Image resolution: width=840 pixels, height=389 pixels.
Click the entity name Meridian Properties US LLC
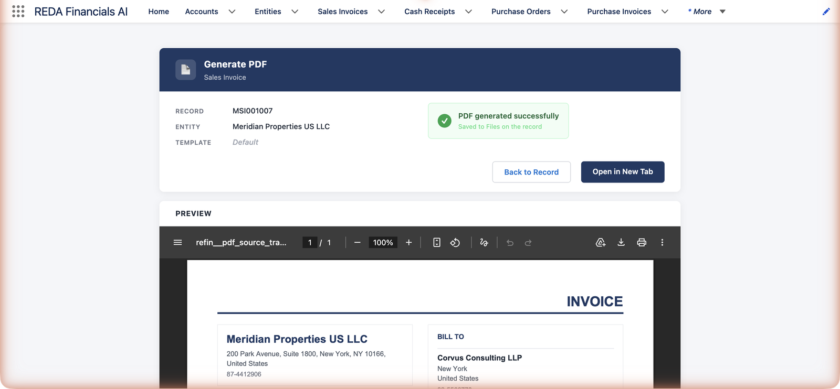point(281,126)
